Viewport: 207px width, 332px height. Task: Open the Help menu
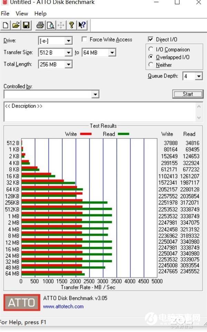(x=40, y=13)
